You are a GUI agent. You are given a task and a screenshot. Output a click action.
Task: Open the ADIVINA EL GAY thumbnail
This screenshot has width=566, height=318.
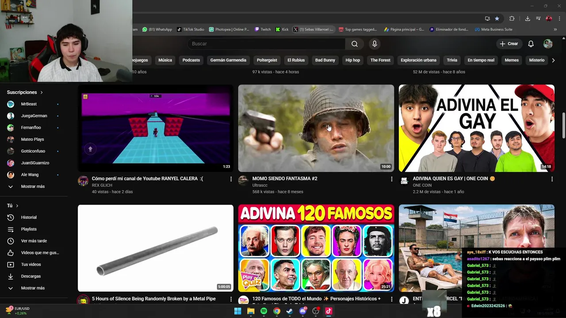[x=477, y=128]
